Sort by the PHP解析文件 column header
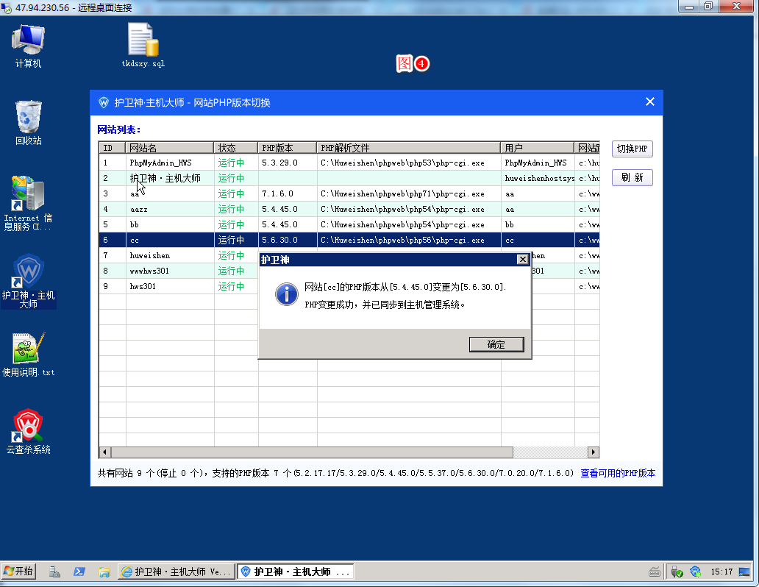The width and height of the screenshot is (759, 587). click(408, 148)
